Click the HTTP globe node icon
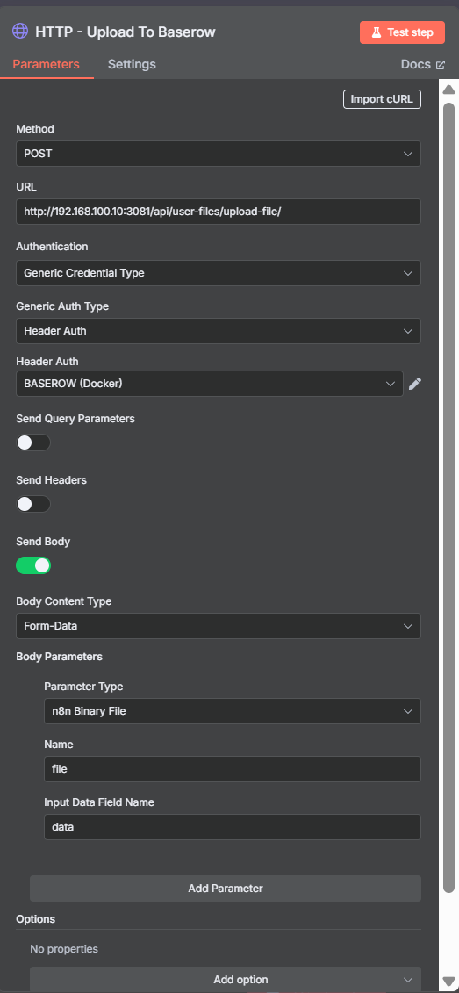The image size is (459, 993). pyautogui.click(x=21, y=32)
